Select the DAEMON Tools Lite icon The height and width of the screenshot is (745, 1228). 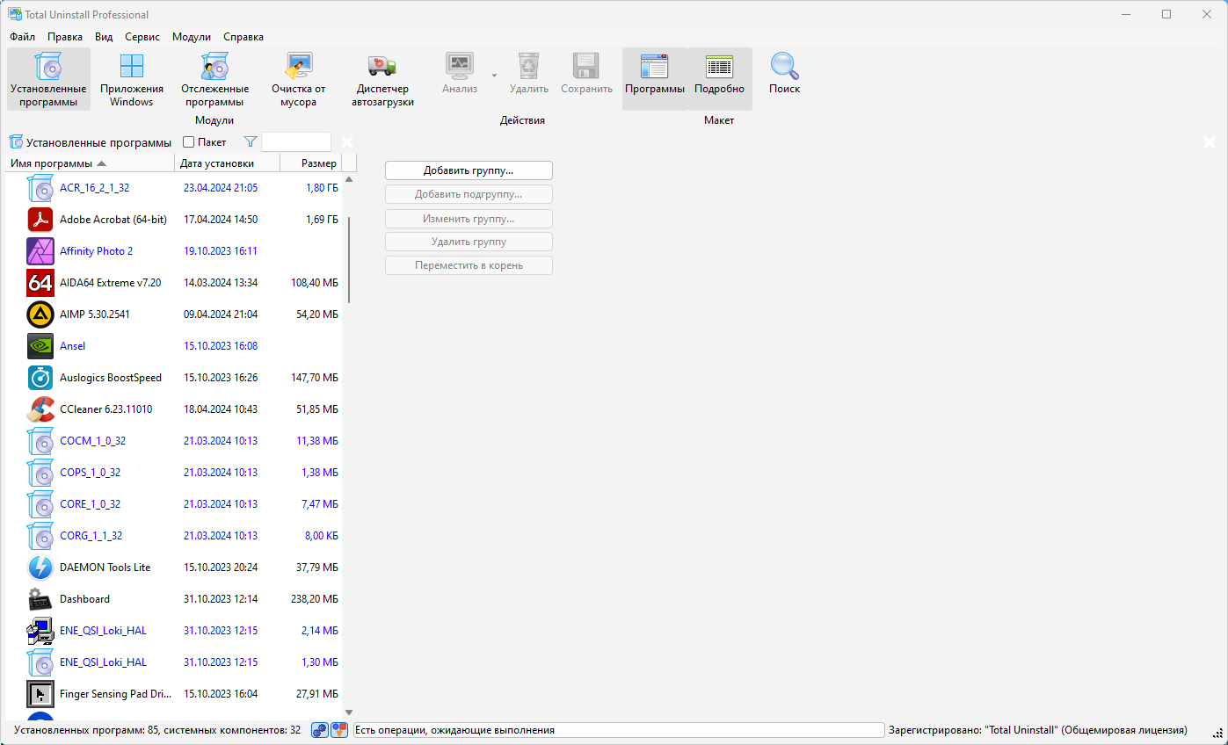tap(40, 568)
